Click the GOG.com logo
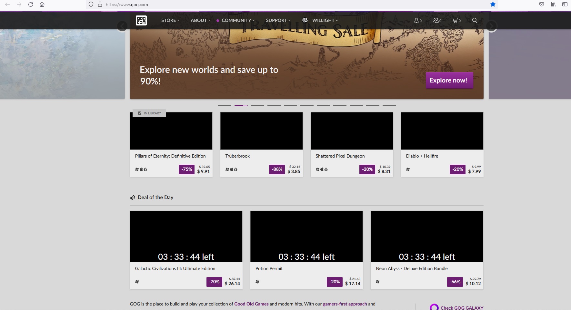Viewport: 571px width, 310px height. (x=141, y=20)
